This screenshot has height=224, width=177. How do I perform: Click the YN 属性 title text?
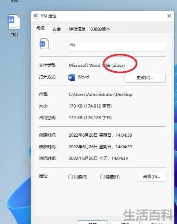(49, 16)
